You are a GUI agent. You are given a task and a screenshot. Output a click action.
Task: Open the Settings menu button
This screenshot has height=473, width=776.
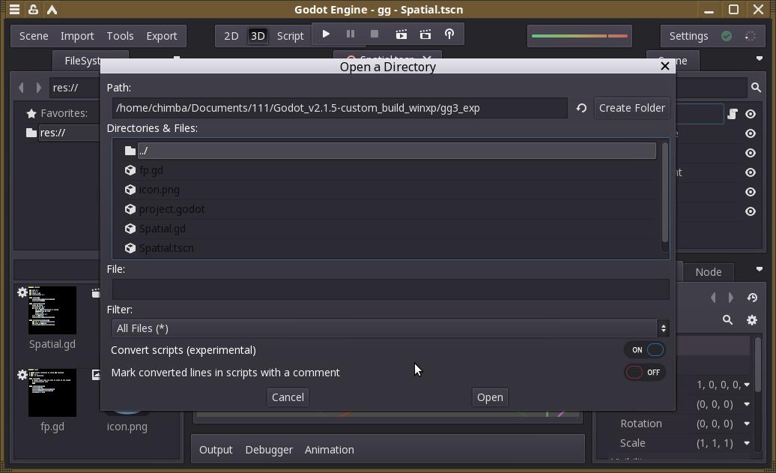click(688, 36)
